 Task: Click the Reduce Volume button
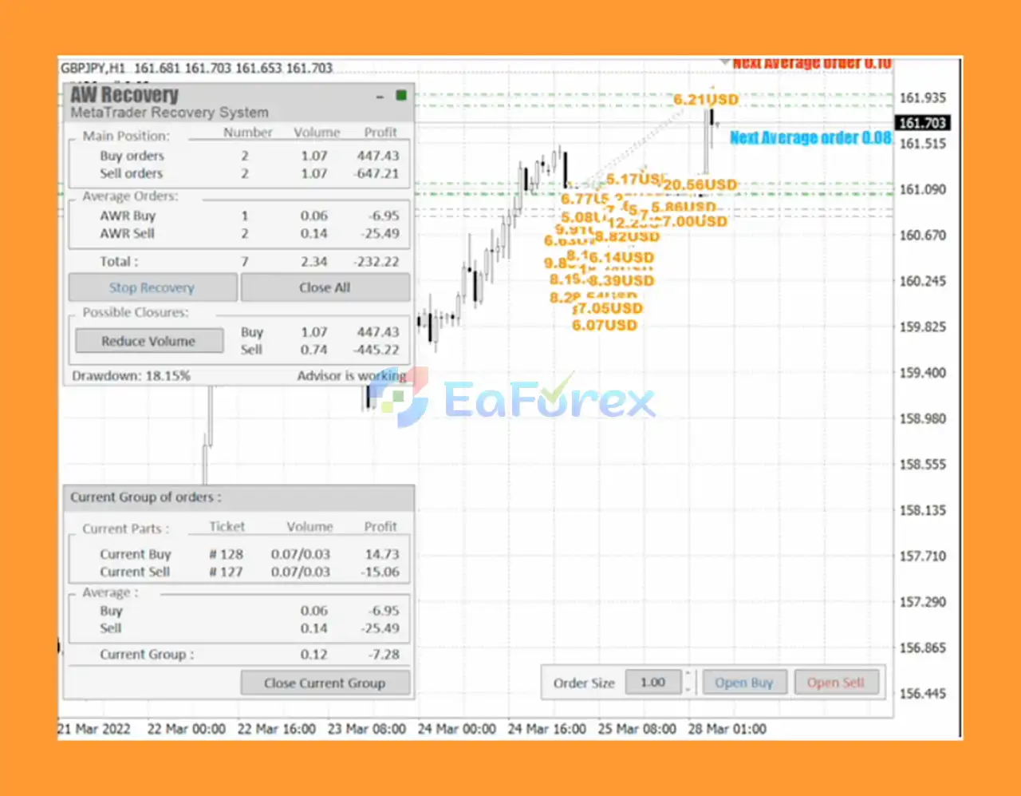148,341
